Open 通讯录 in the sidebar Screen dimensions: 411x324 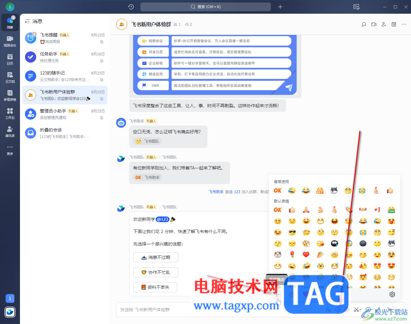(x=10, y=131)
